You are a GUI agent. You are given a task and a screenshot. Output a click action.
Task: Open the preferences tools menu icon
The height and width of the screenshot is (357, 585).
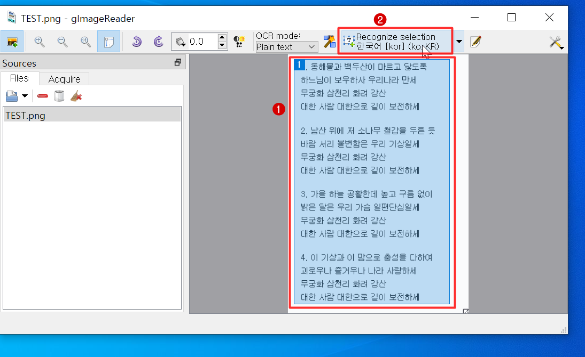coord(556,42)
